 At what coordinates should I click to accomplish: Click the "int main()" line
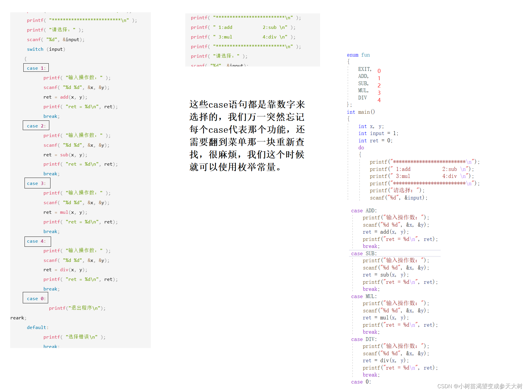(361, 112)
